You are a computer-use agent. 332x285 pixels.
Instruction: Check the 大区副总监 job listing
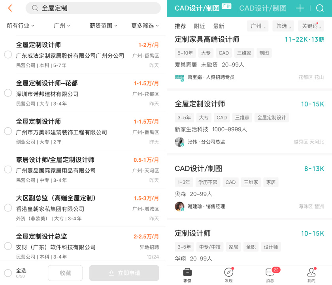(8, 208)
